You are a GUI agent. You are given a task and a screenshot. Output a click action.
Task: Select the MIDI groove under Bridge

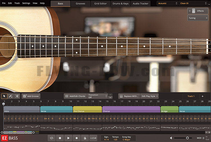[170, 128]
